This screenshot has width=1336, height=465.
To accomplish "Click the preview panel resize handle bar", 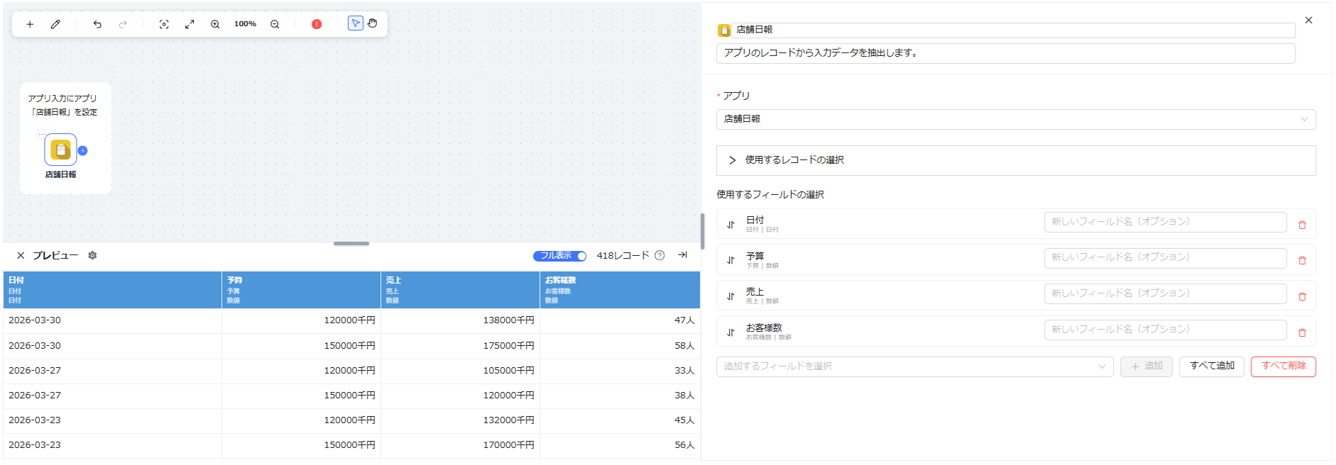I will pyautogui.click(x=351, y=243).
